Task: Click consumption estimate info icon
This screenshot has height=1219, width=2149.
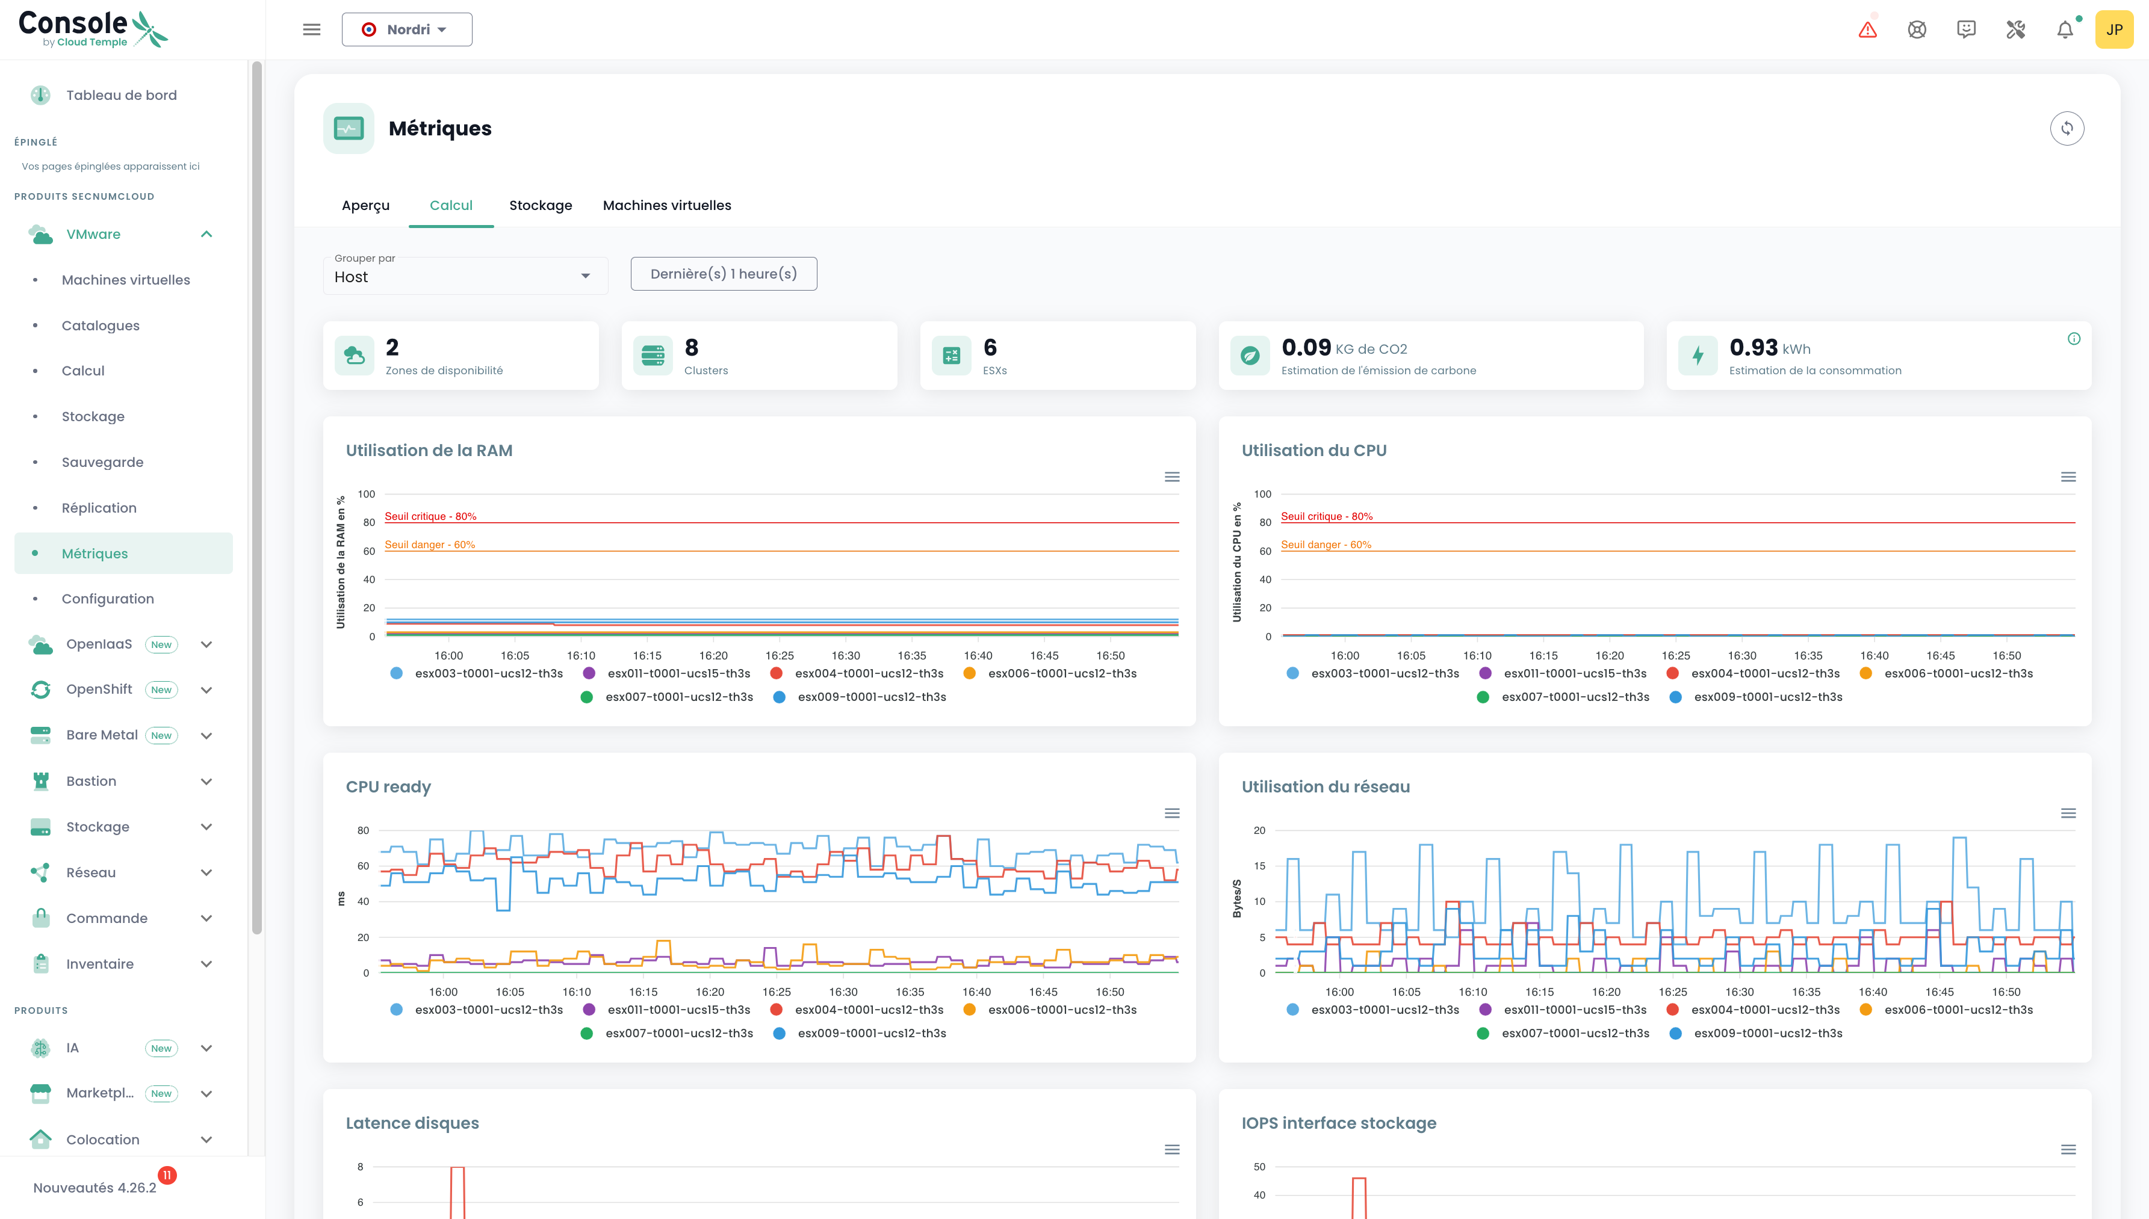Action: tap(2074, 338)
